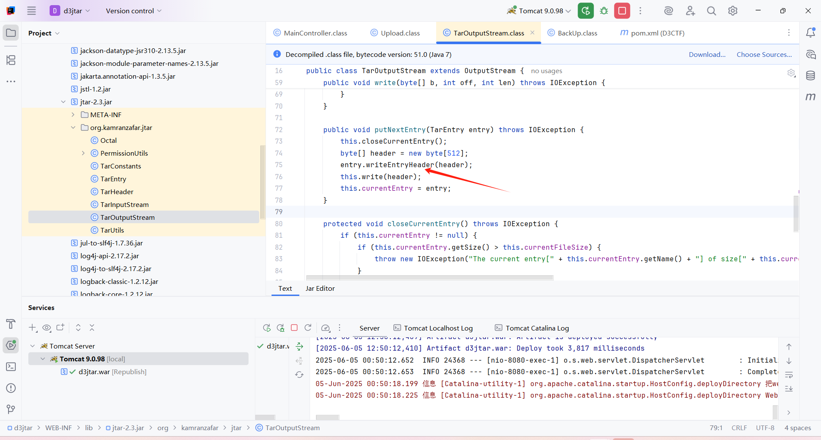Open the Notifications bell icon
Viewport: 821px width, 440px height.
click(x=810, y=33)
